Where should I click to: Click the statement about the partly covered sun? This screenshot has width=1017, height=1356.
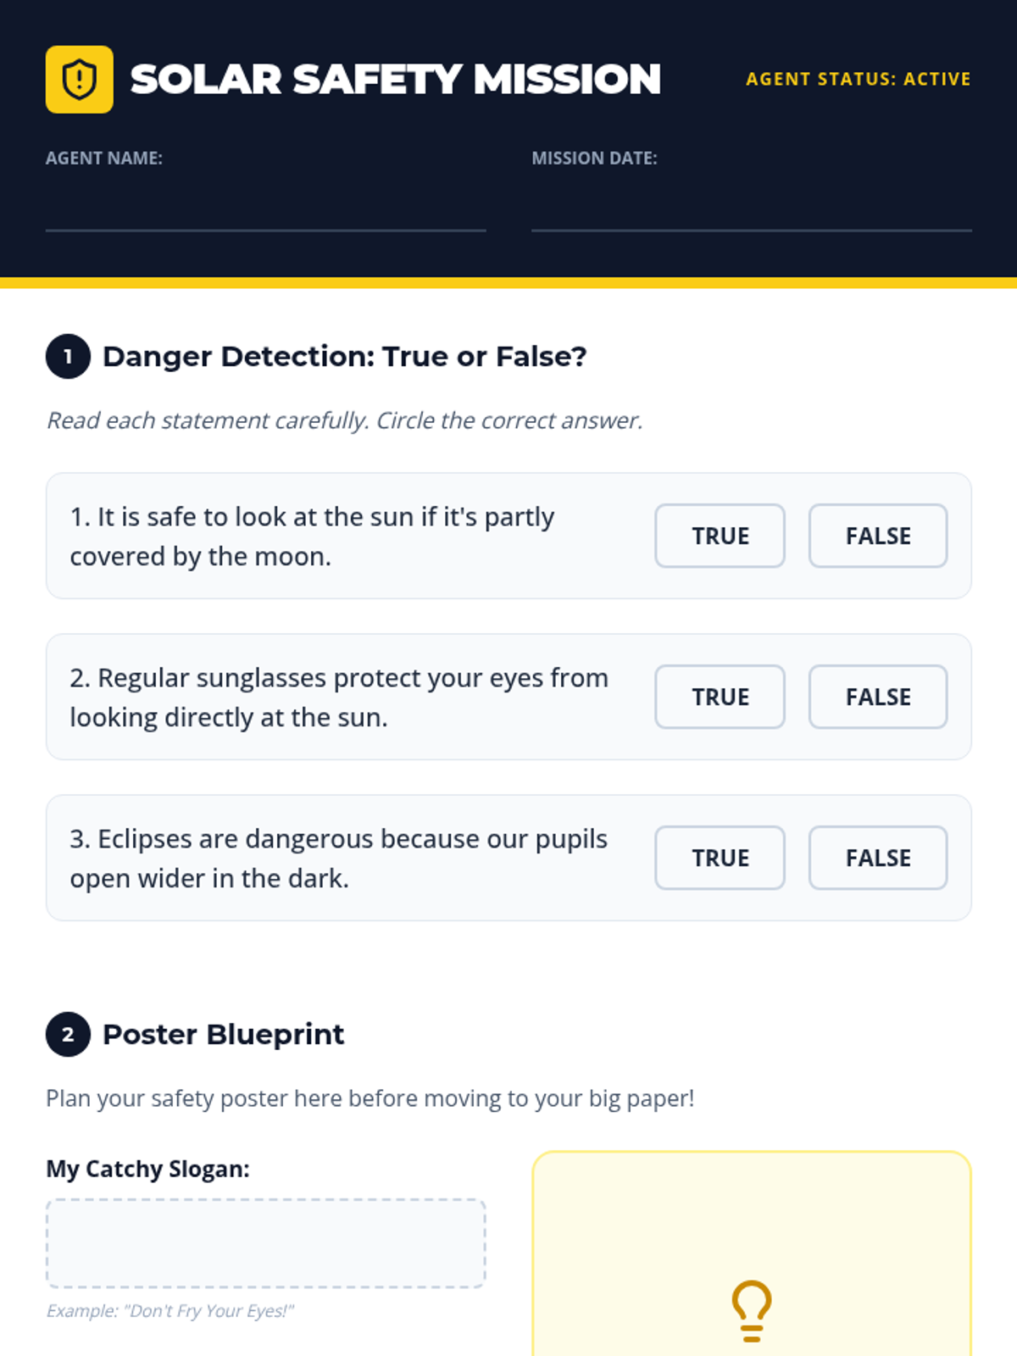(x=312, y=536)
